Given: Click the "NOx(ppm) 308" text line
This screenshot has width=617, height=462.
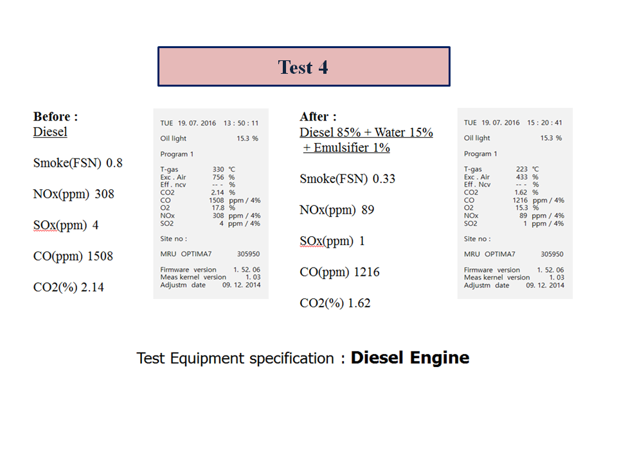Looking at the screenshot, I should point(73,194).
